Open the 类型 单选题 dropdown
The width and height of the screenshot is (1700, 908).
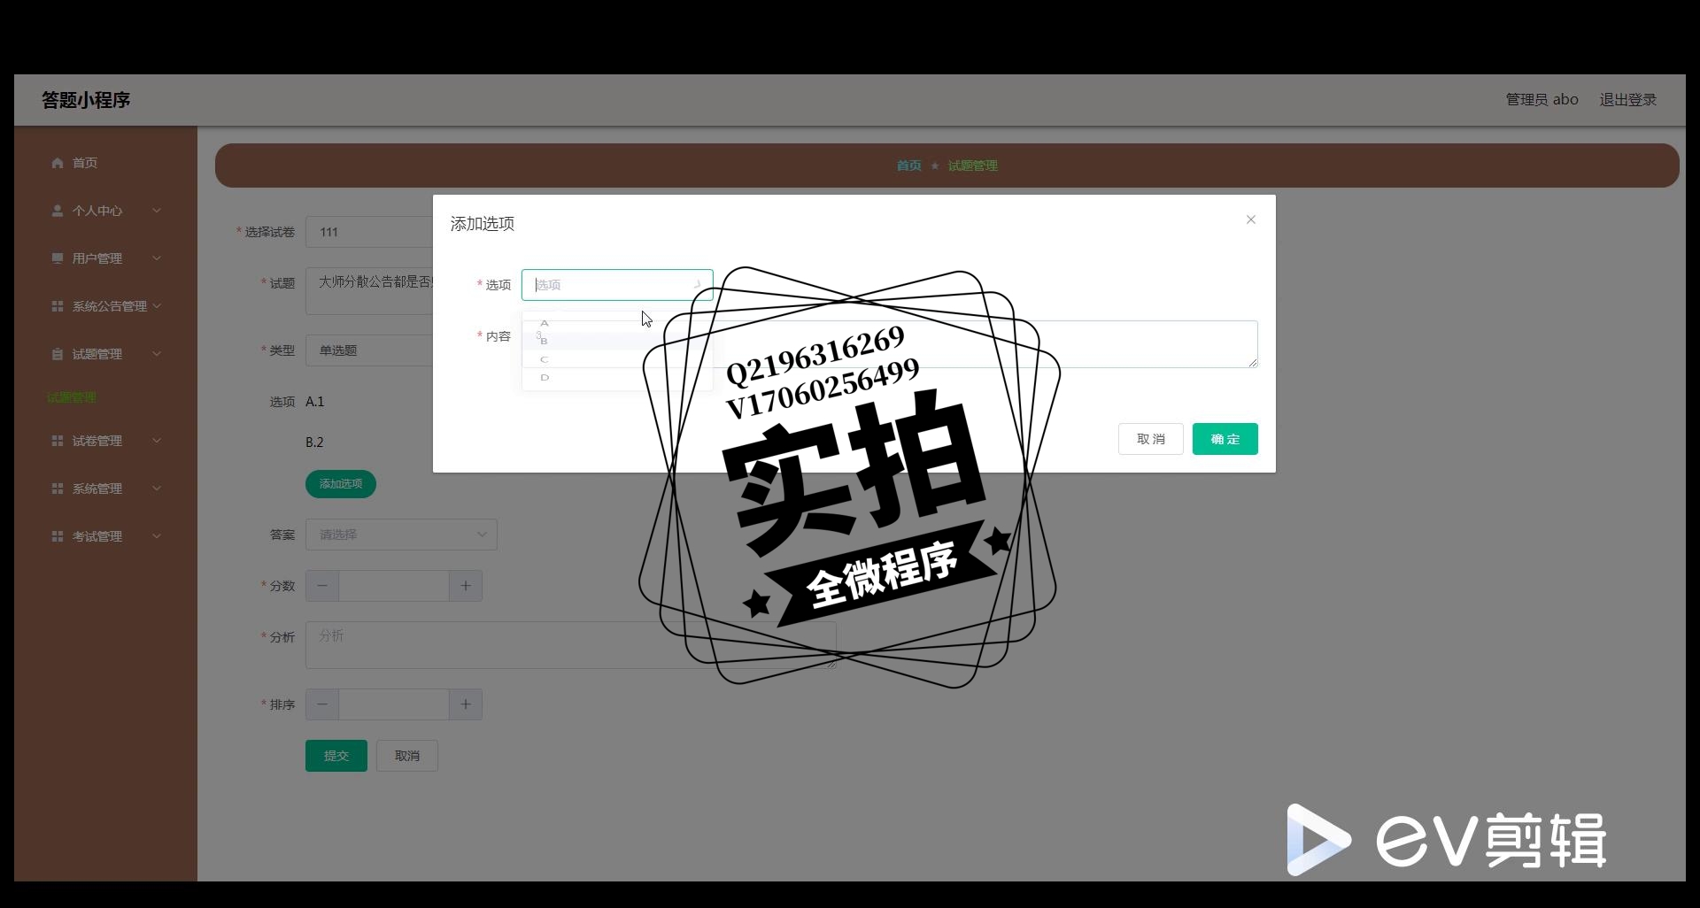[369, 350]
